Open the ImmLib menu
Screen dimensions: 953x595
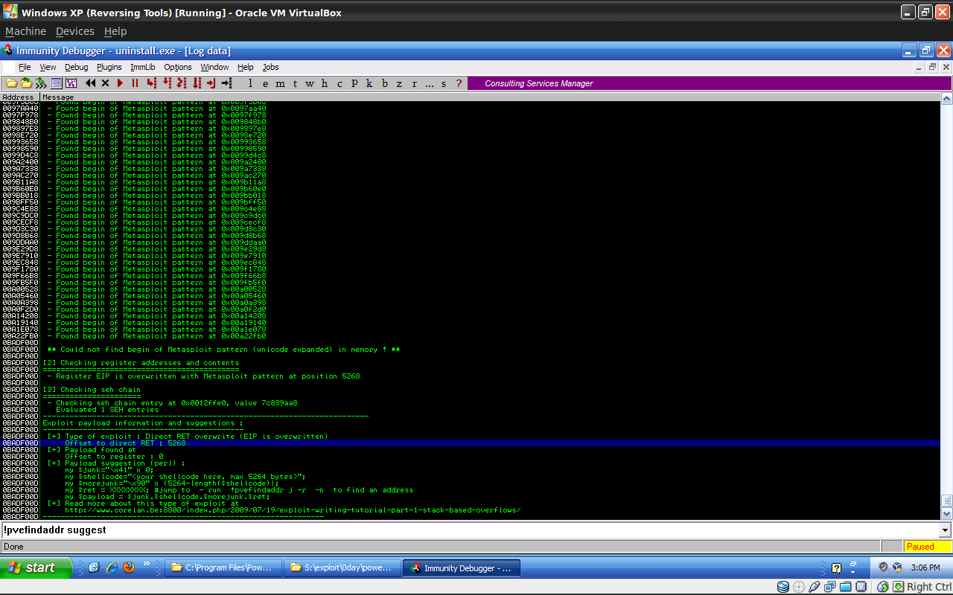[x=143, y=67]
